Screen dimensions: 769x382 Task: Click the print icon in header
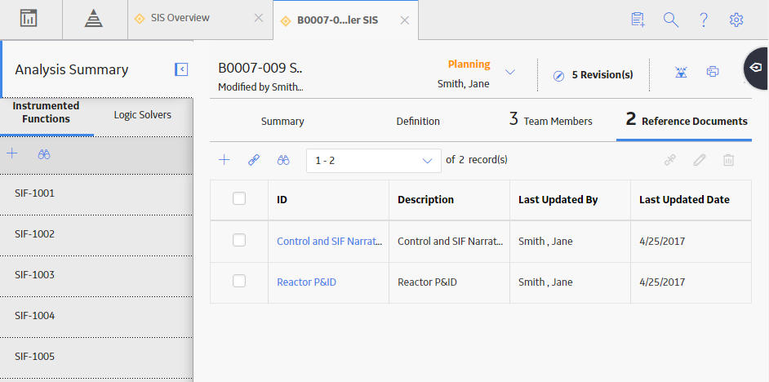pos(712,72)
